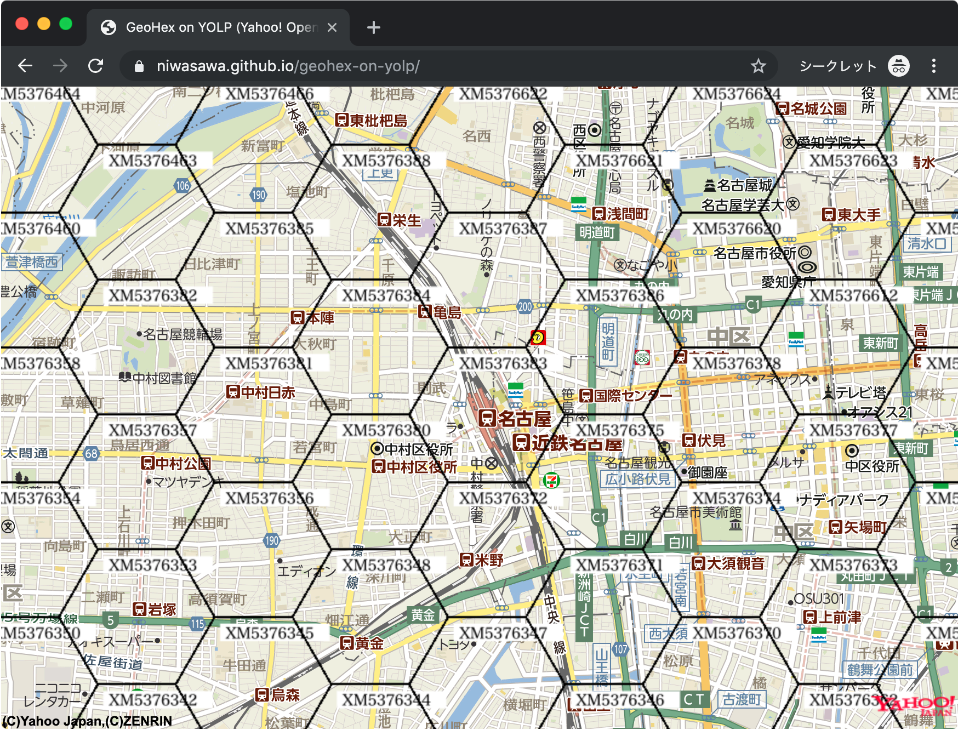The width and height of the screenshot is (958, 730).
Task: Click the 中村図書館 library icon
Action: (x=125, y=377)
